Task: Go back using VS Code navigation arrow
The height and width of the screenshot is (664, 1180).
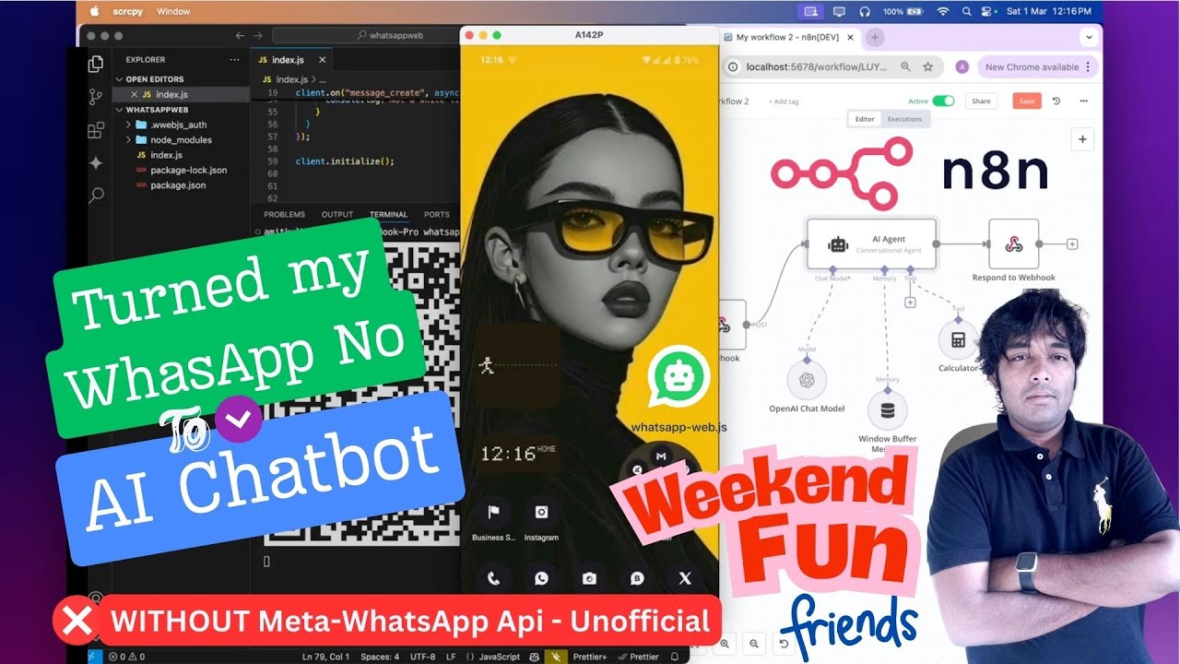Action: click(x=241, y=35)
